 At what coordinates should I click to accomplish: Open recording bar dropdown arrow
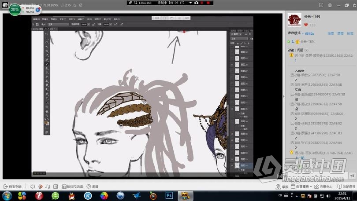pos(190,3)
